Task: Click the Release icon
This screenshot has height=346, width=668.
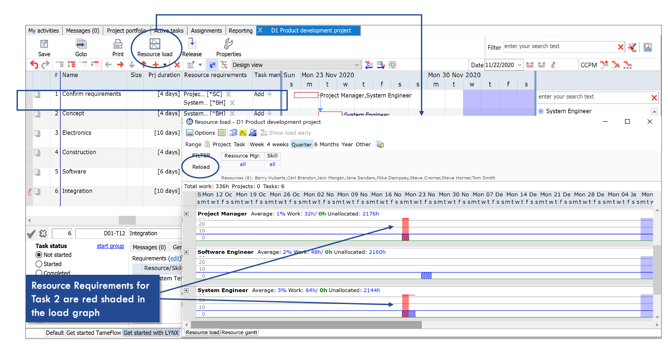Action: click(192, 43)
